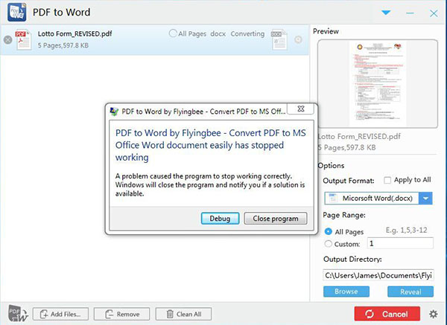
Task: Click the Add Files button
Action: (61, 314)
